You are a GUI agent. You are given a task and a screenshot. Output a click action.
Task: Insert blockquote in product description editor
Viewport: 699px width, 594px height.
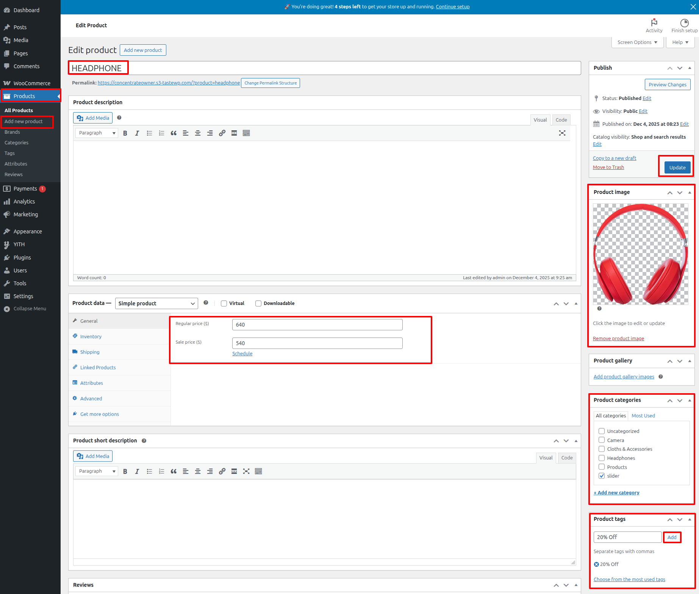tap(174, 133)
